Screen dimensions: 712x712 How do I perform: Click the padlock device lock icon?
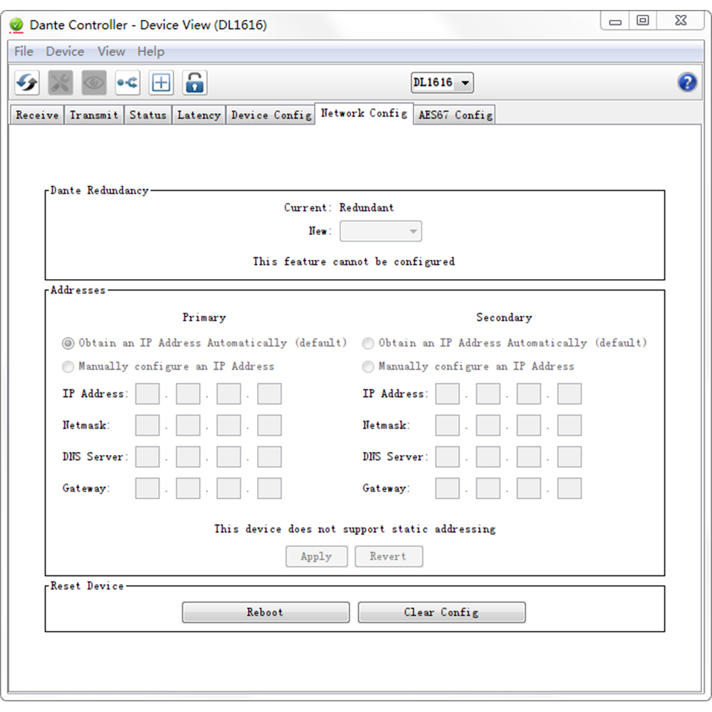pyautogui.click(x=195, y=83)
